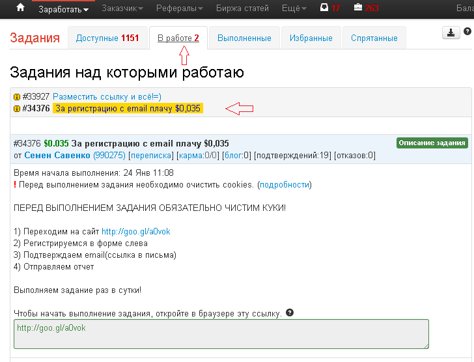Open the переписка link
This screenshot has height=362, width=474.
pyautogui.click(x=151, y=156)
